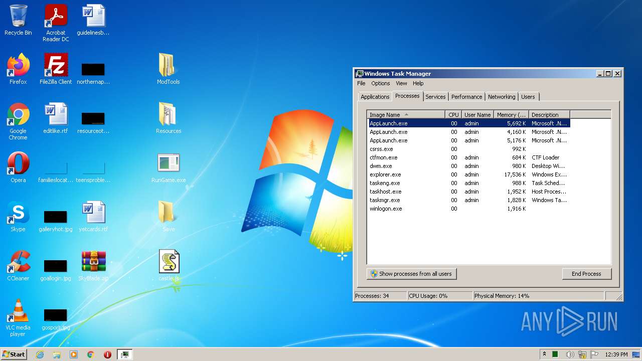Launch VLC media player shortcut

point(18,318)
